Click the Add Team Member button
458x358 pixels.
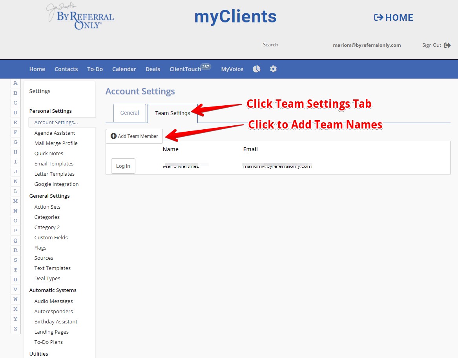click(x=134, y=136)
